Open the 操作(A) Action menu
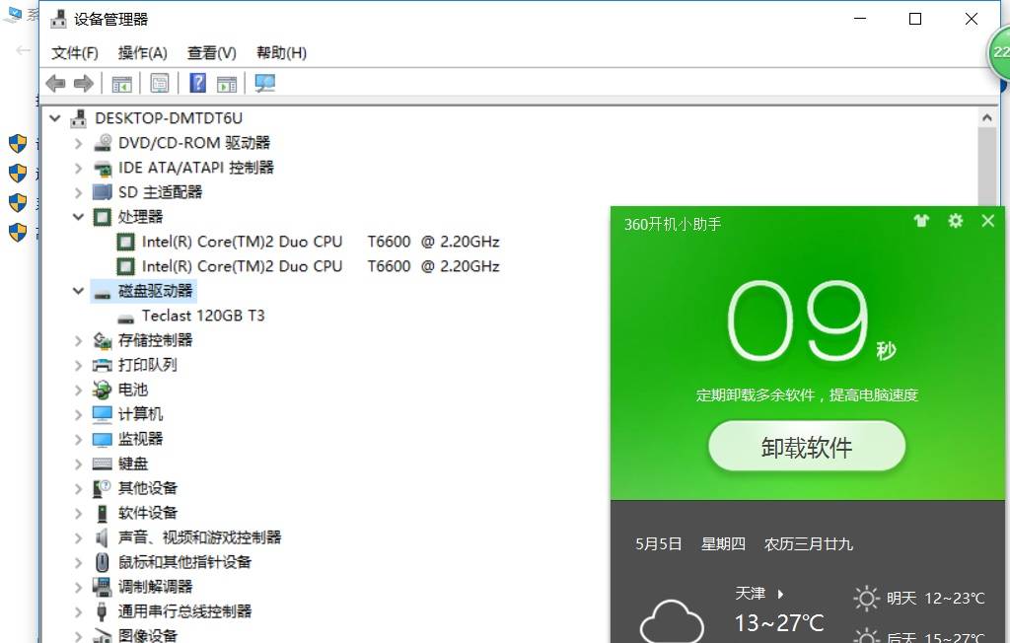Viewport: 1010px width, 643px height. pos(142,52)
